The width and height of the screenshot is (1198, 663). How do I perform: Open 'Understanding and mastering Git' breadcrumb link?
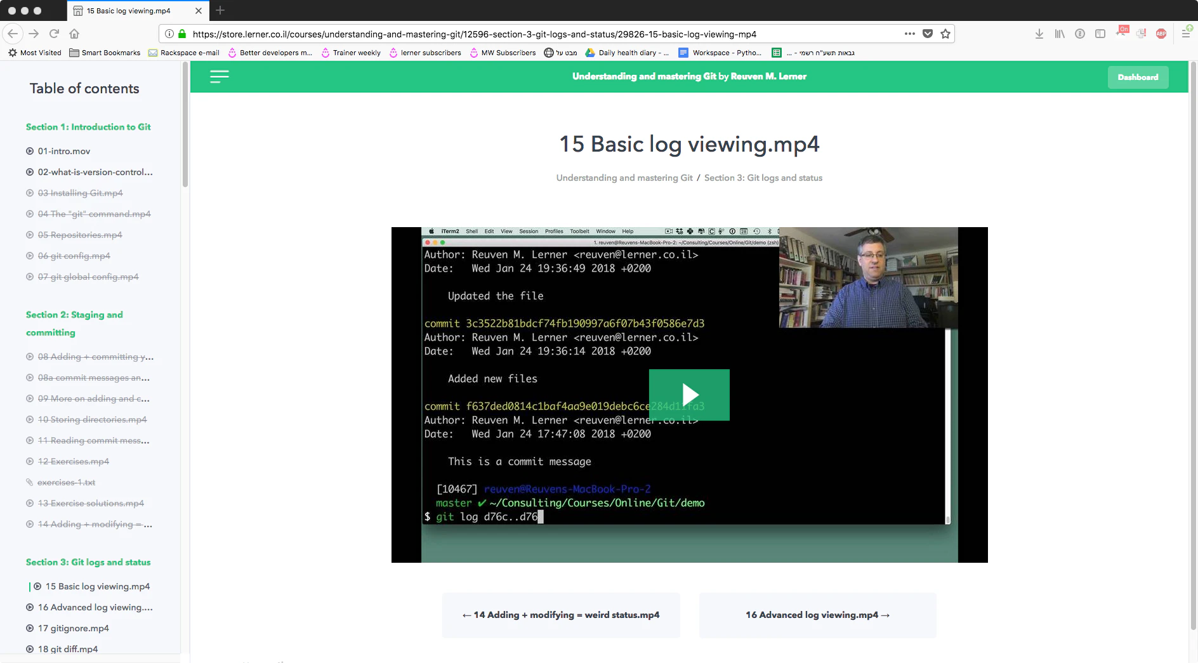point(624,178)
